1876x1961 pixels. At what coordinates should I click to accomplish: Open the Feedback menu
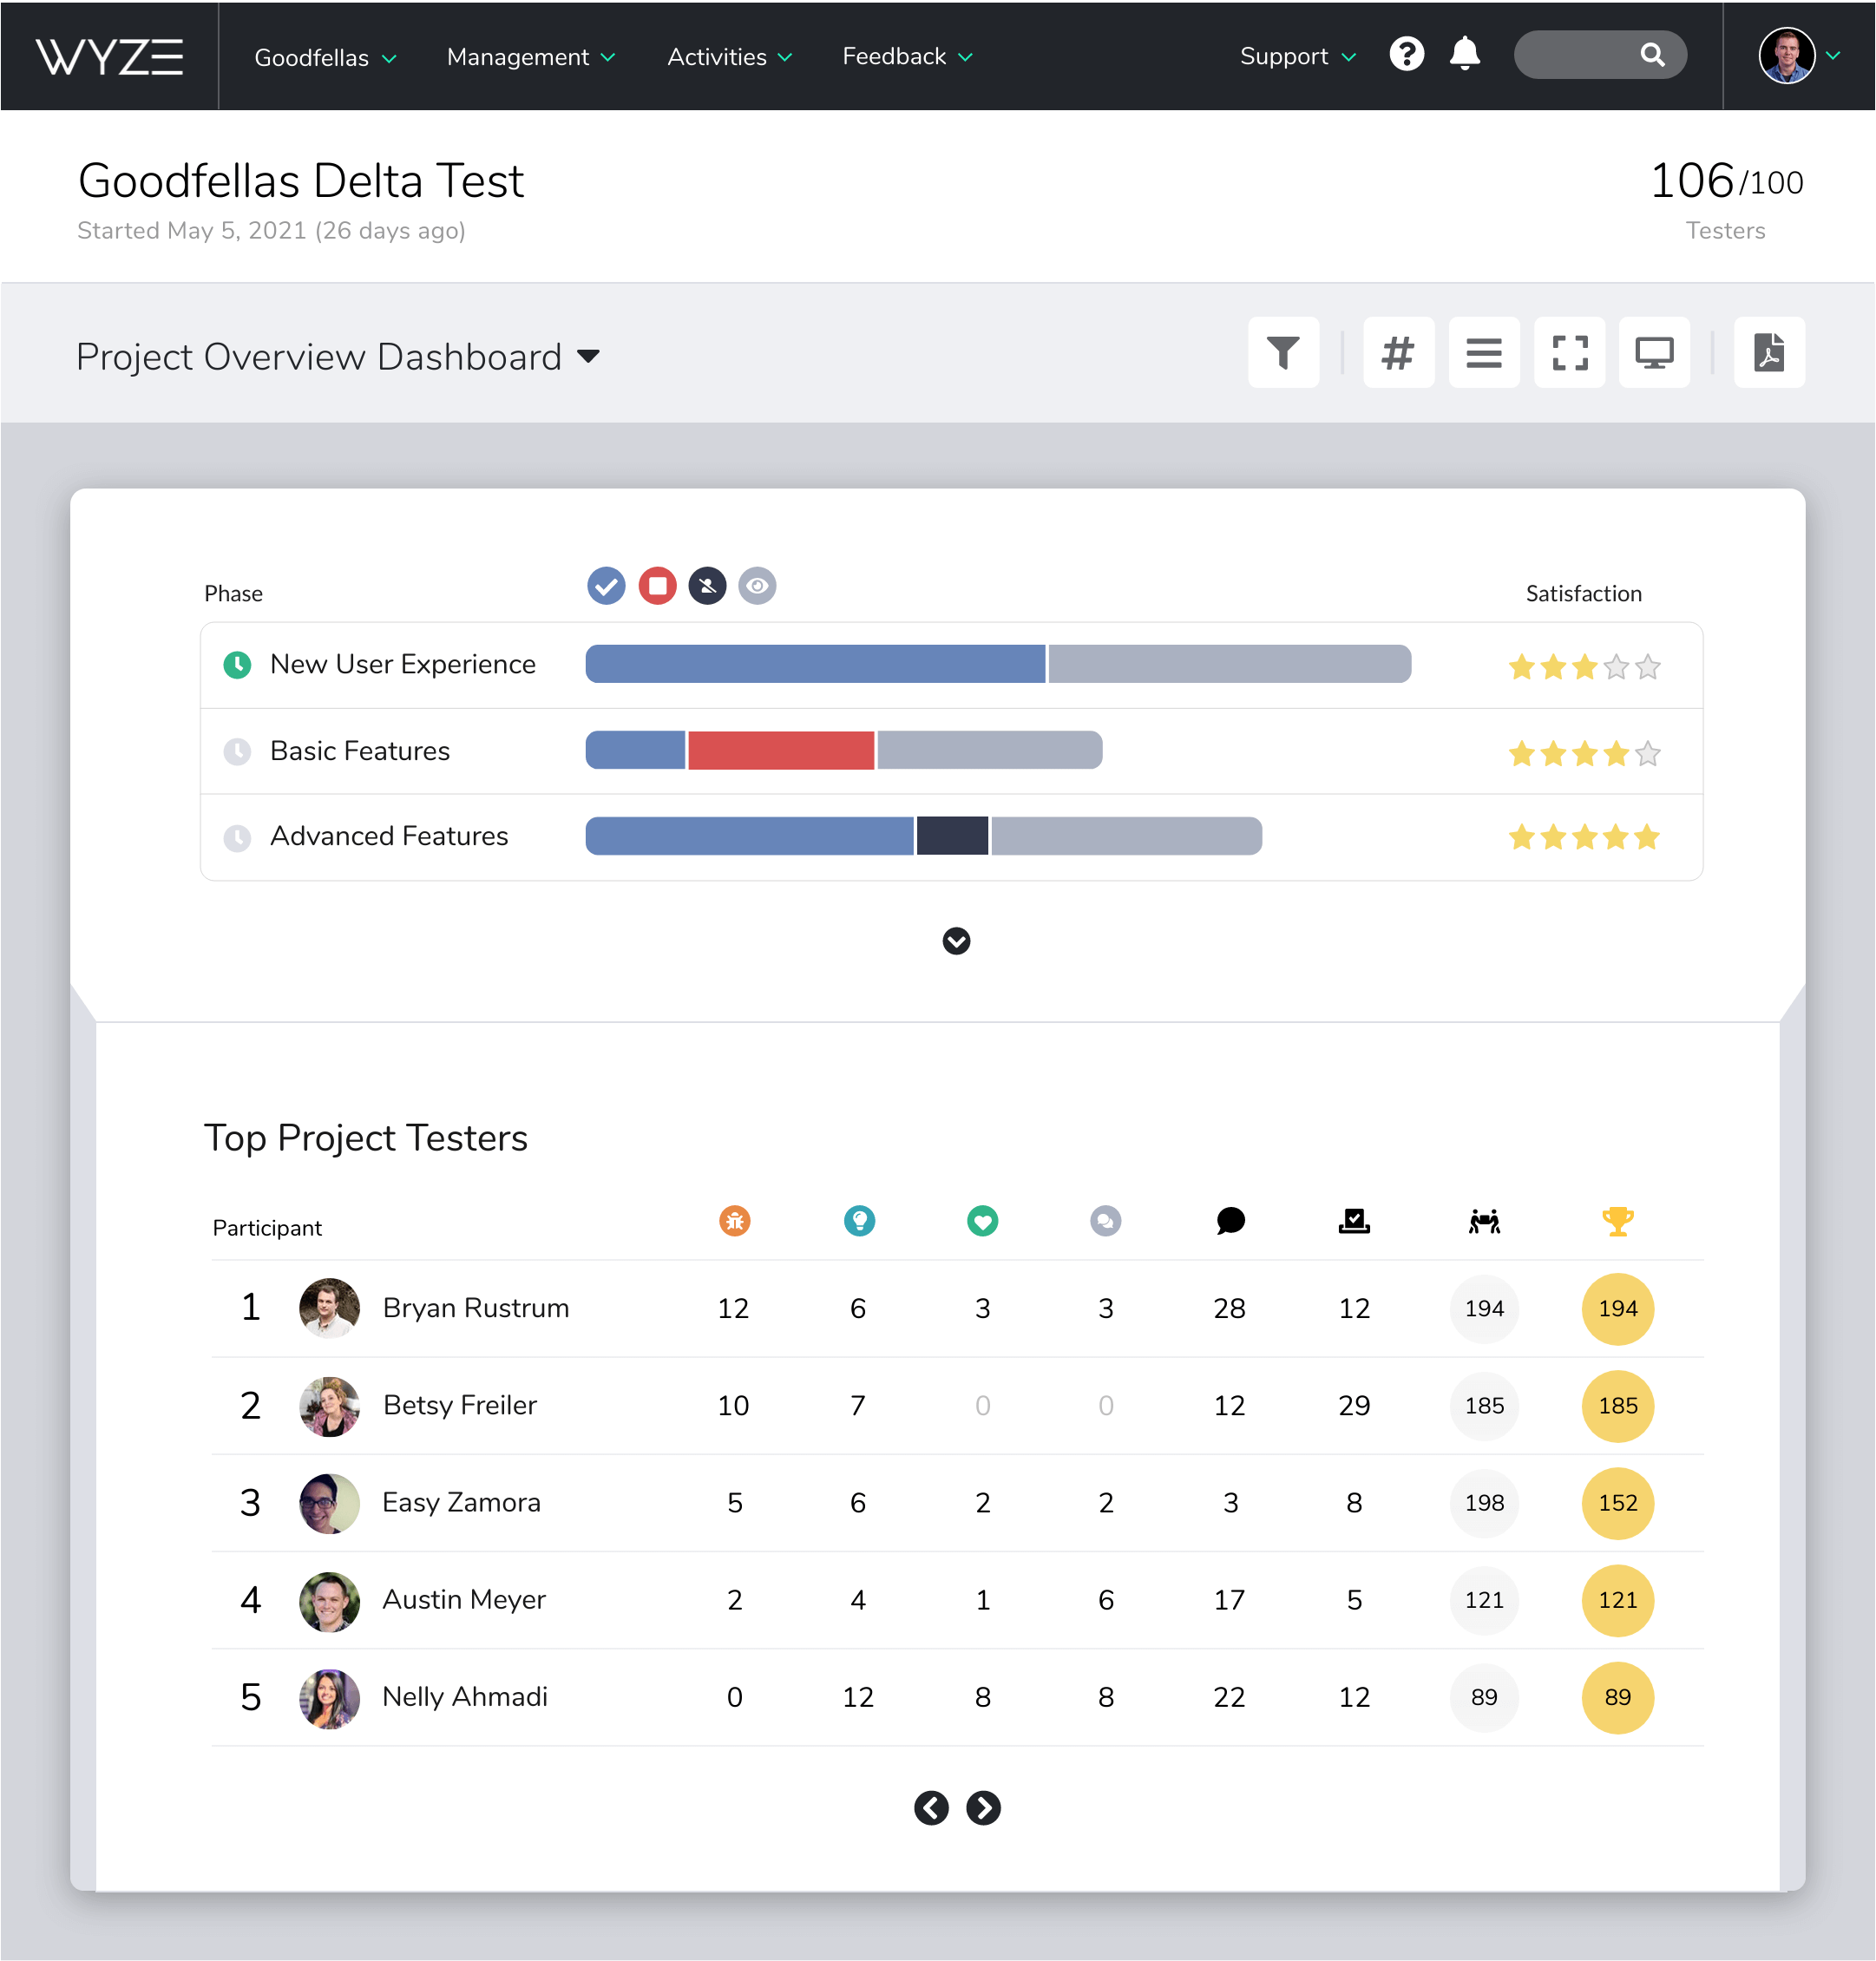[x=906, y=57]
